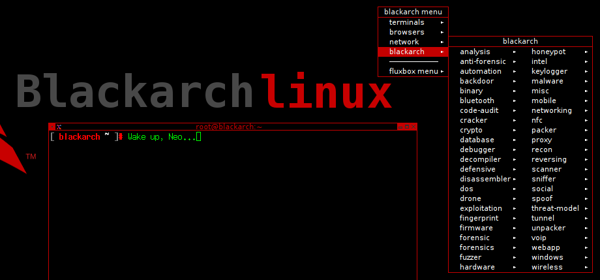
Task: Select the windows category
Action: click(x=556, y=257)
